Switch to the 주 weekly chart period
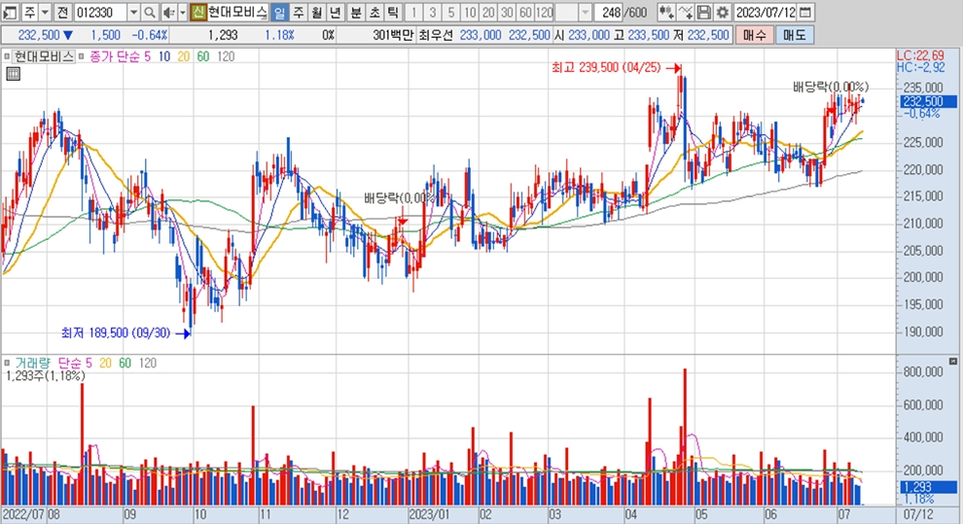This screenshot has width=963, height=524. pyautogui.click(x=298, y=12)
